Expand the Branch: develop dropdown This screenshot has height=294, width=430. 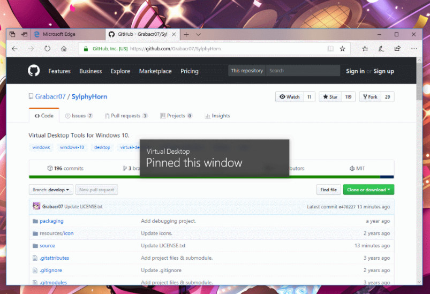[51, 190]
